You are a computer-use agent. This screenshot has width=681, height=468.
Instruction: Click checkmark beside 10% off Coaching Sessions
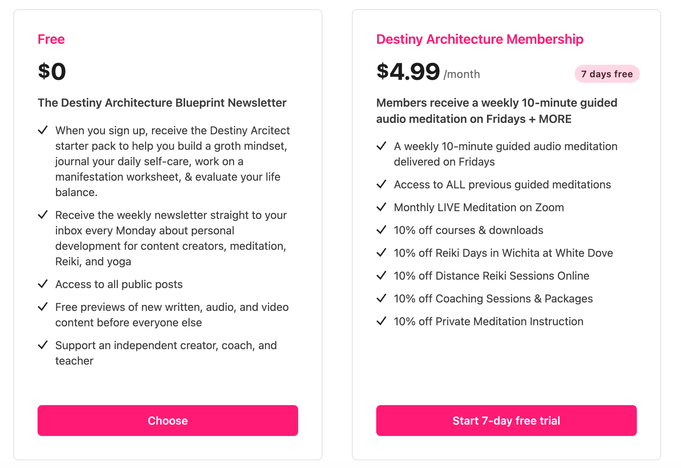(382, 298)
